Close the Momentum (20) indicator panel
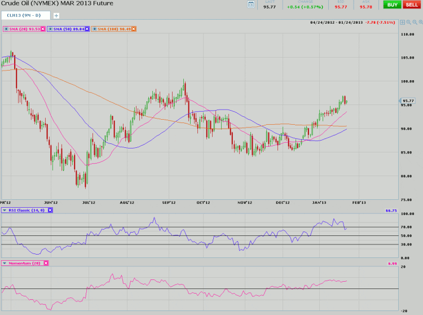This screenshot has height=315, width=423. [46, 263]
